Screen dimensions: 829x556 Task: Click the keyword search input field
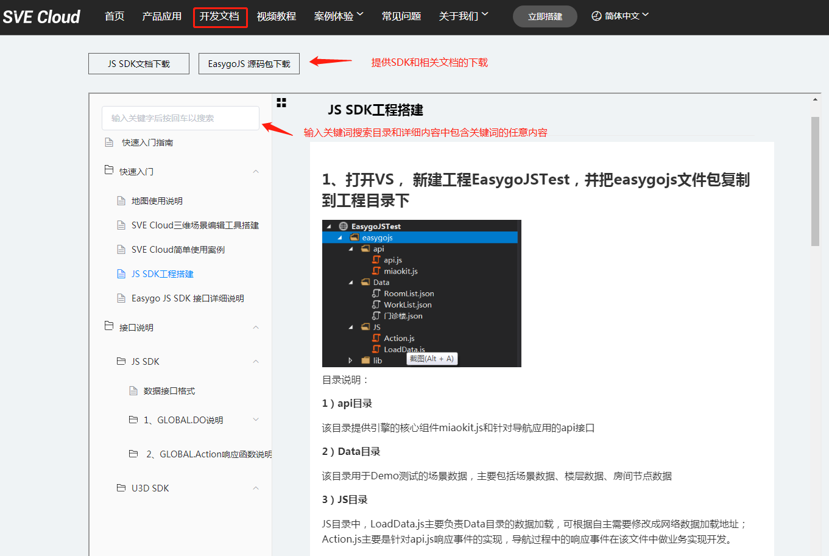tap(180, 118)
